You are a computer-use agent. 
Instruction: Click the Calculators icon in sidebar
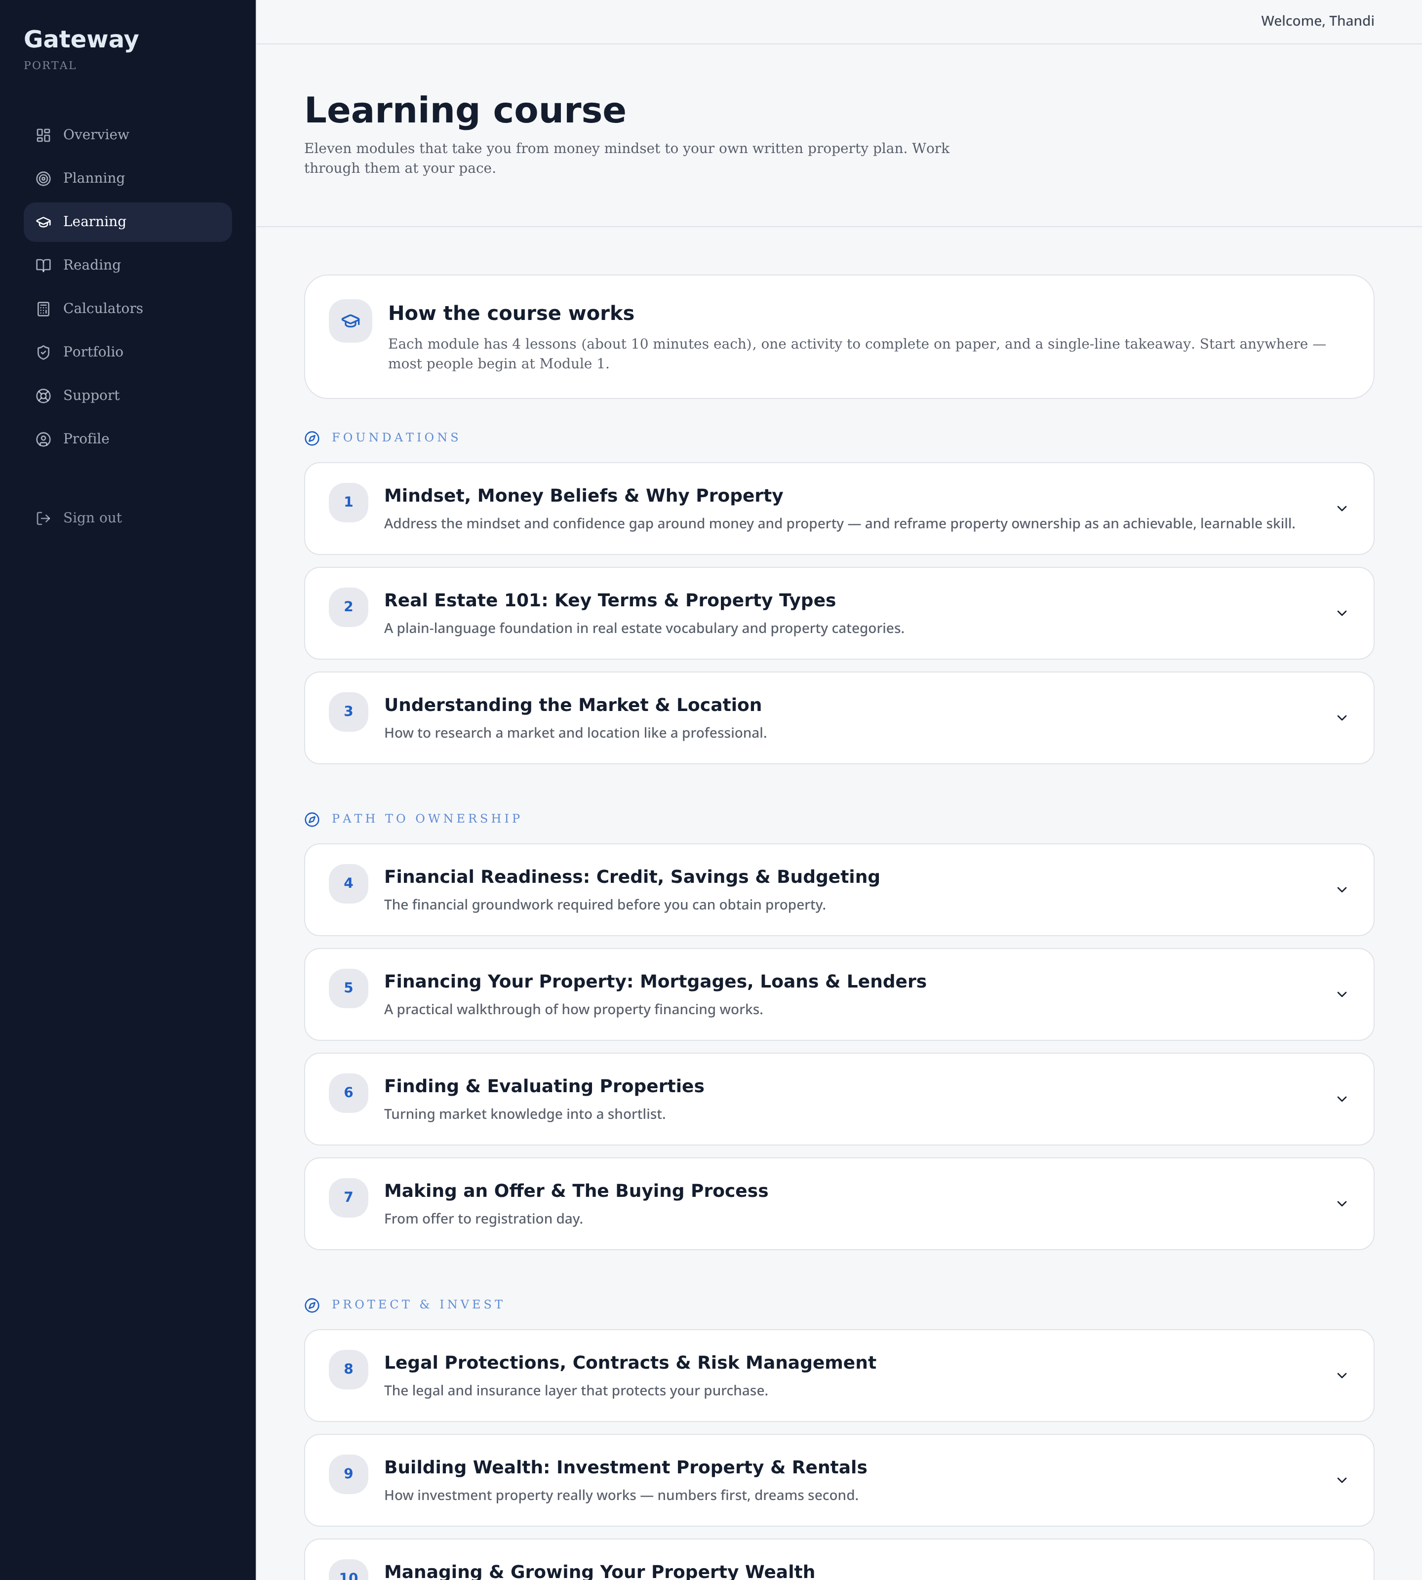tap(44, 309)
